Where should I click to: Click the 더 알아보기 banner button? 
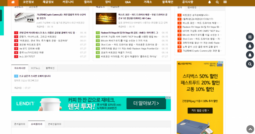(146, 103)
